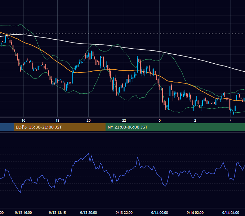Image resolution: width=245 pixels, height=216 pixels.
Task: Click the blue session bar left of ロンドン
Action: coord(7,127)
